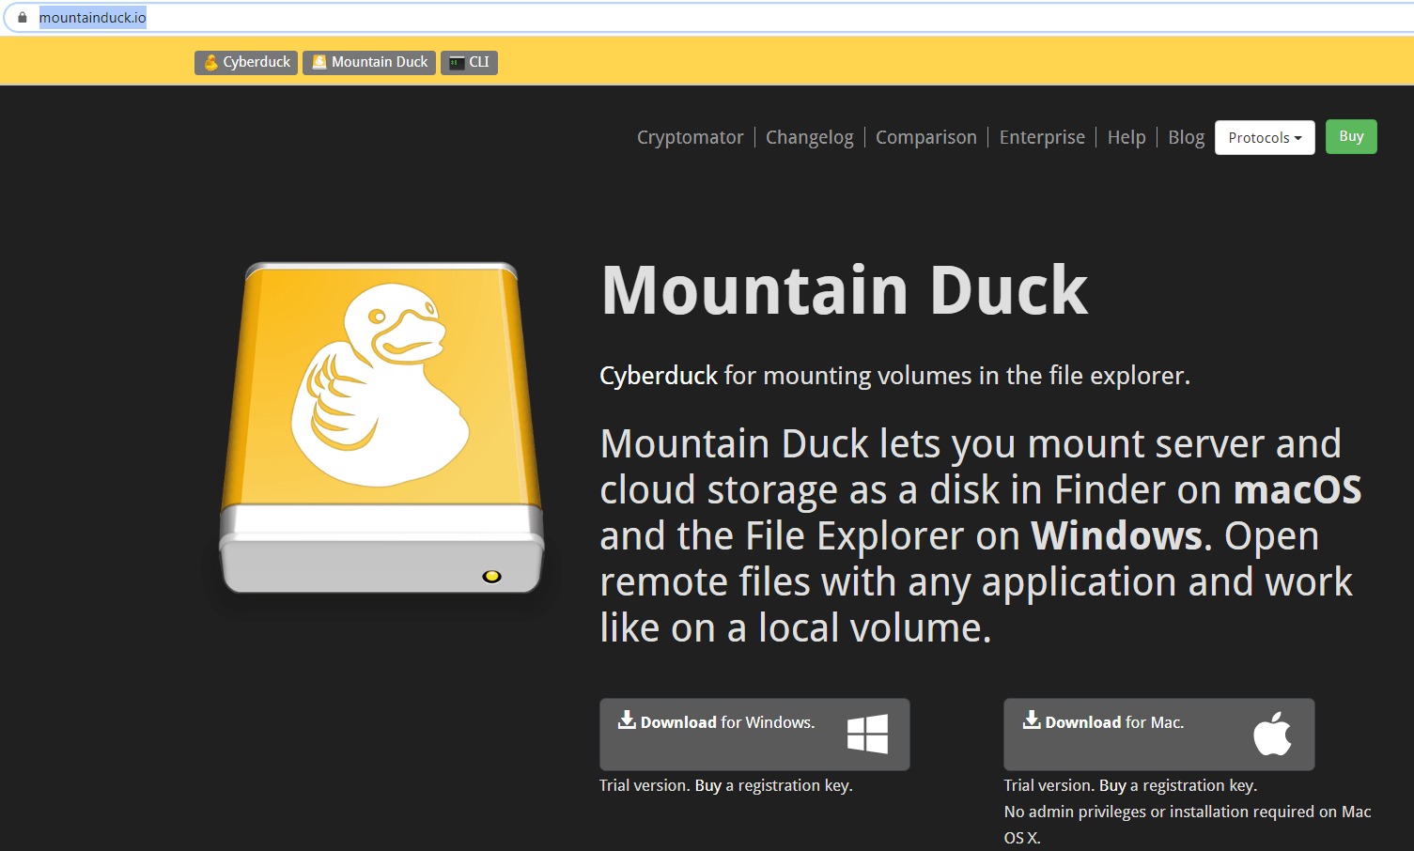Image resolution: width=1414 pixels, height=851 pixels.
Task: Click the Apple logo icon
Action: 1272,733
